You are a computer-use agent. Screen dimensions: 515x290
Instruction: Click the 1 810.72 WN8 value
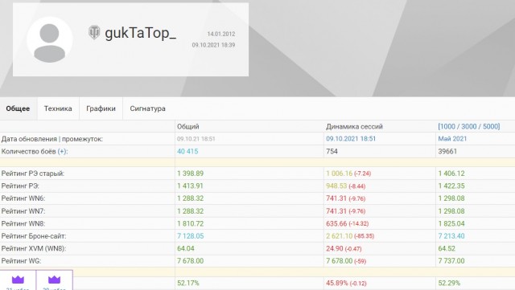(x=191, y=224)
